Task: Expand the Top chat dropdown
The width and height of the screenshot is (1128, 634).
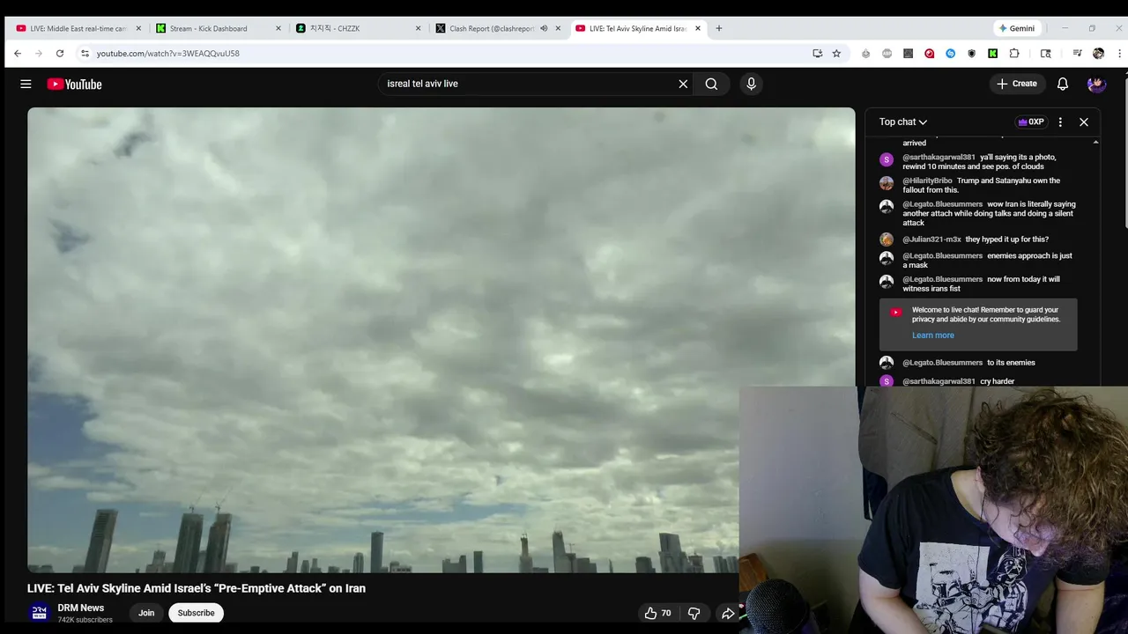Action: tap(903, 122)
